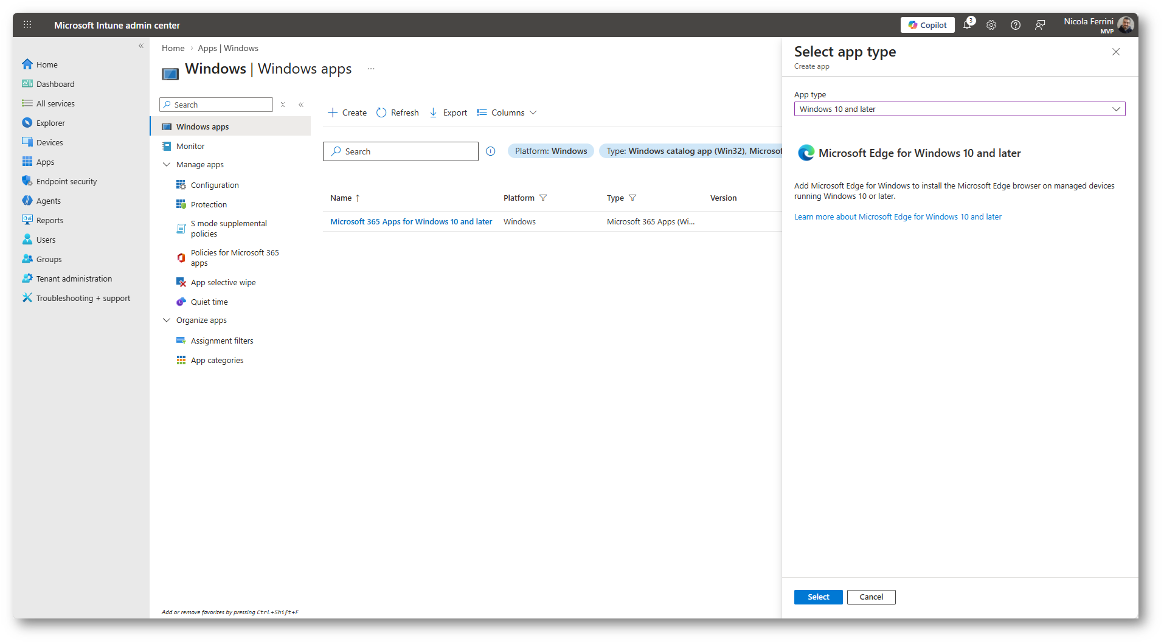Image resolution: width=1164 pixels, height=644 pixels.
Task: Select App selective wipe menu item
Action: pos(223,283)
